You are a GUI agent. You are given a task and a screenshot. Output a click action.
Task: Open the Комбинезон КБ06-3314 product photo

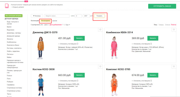click(x=114, y=48)
